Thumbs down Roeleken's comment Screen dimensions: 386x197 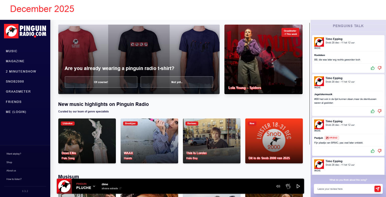(x=379, y=68)
